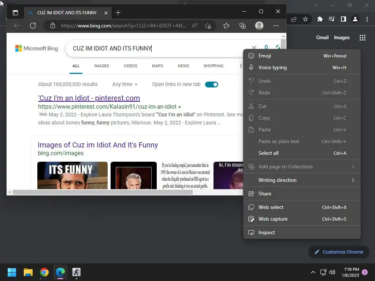Click the Gmail link in Chrome window

point(322,38)
